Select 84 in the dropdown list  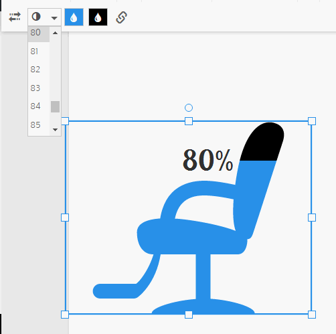tap(39, 106)
